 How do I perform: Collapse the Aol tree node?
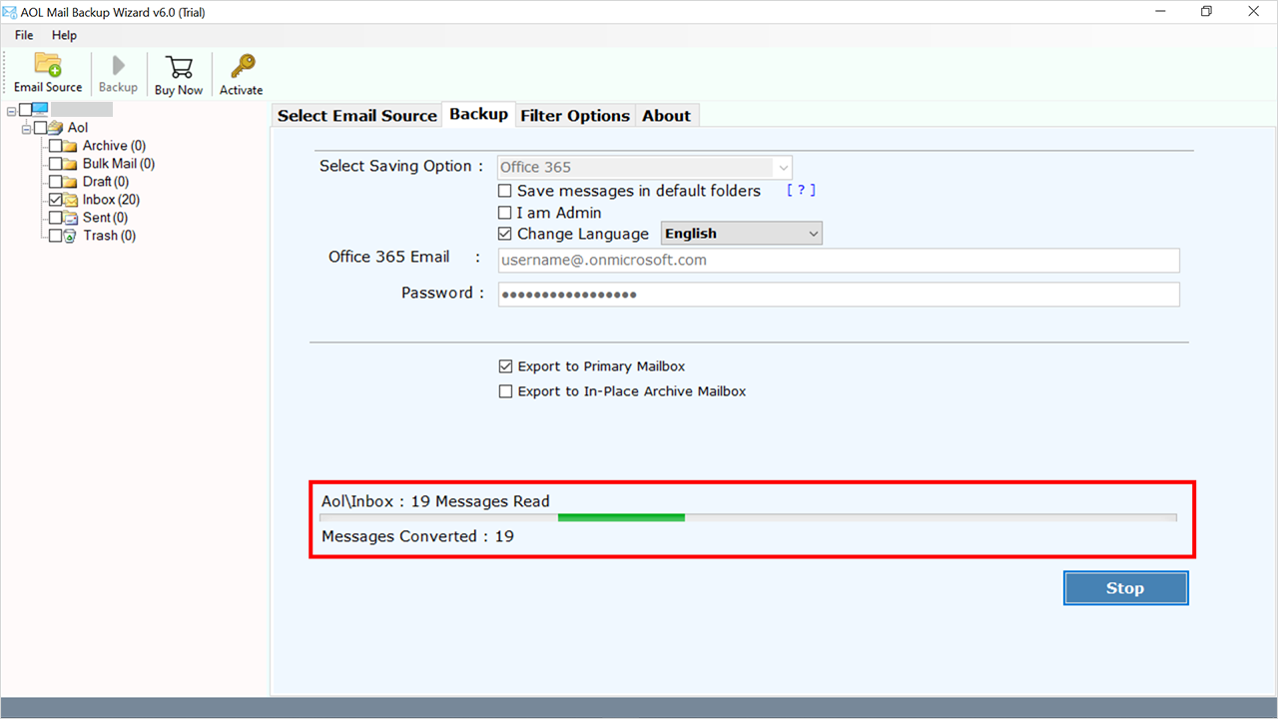click(26, 128)
